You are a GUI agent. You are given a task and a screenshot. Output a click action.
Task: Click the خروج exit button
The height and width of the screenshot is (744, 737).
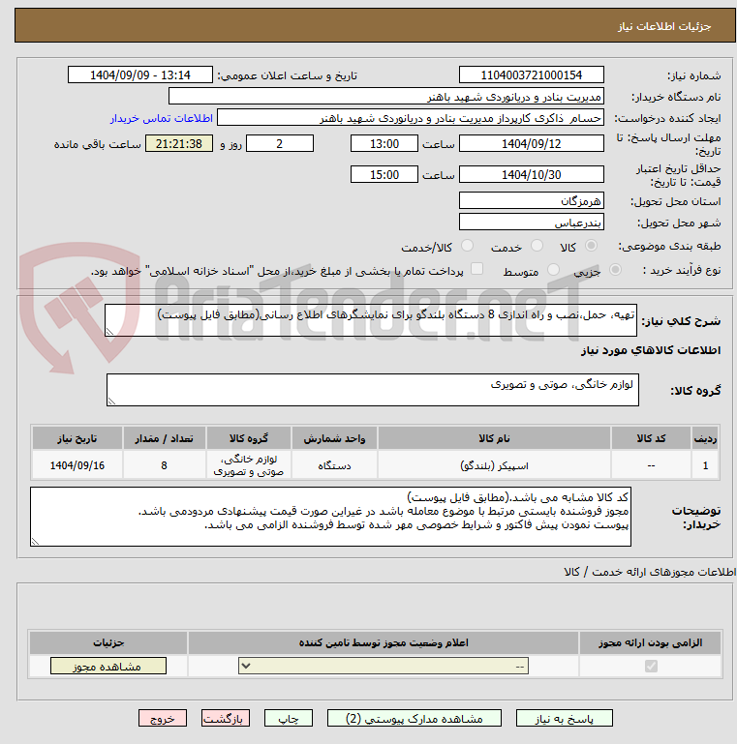pyautogui.click(x=163, y=719)
